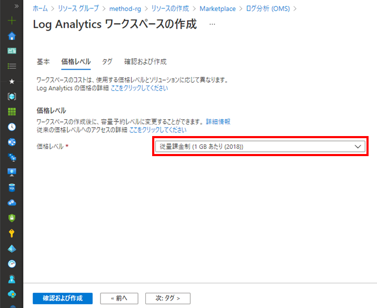
Task: Click the pricing dropdown chevron arrow
Action: [x=358, y=147]
